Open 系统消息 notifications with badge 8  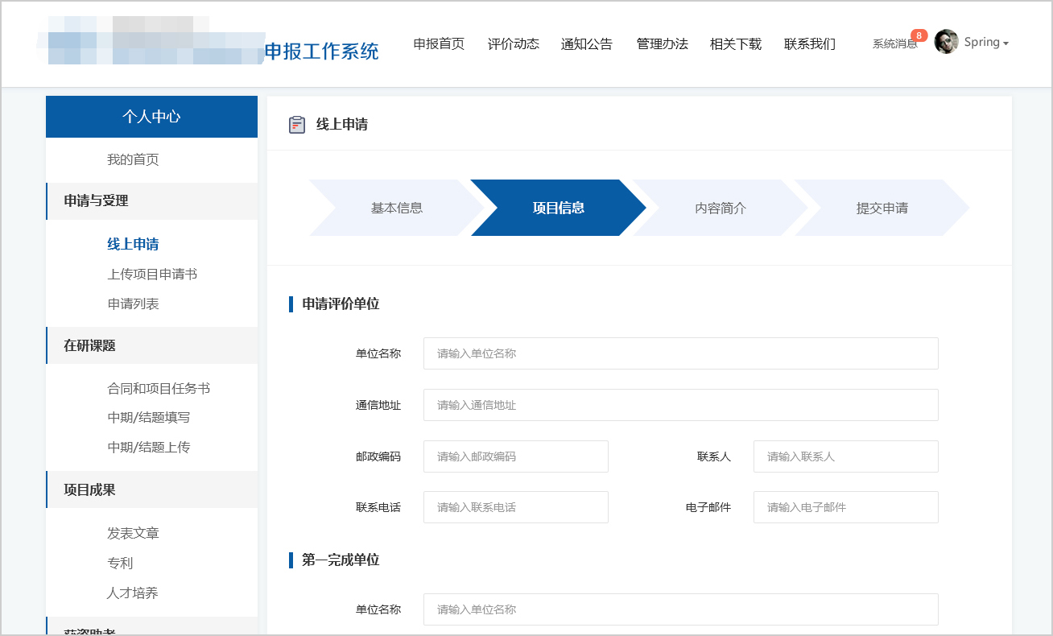(894, 43)
